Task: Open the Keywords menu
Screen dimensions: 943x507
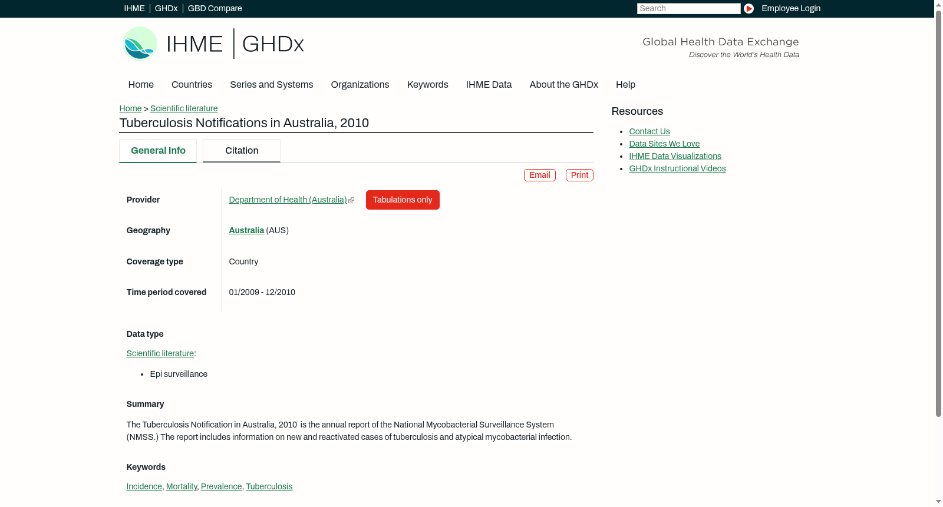Action: pyautogui.click(x=427, y=84)
